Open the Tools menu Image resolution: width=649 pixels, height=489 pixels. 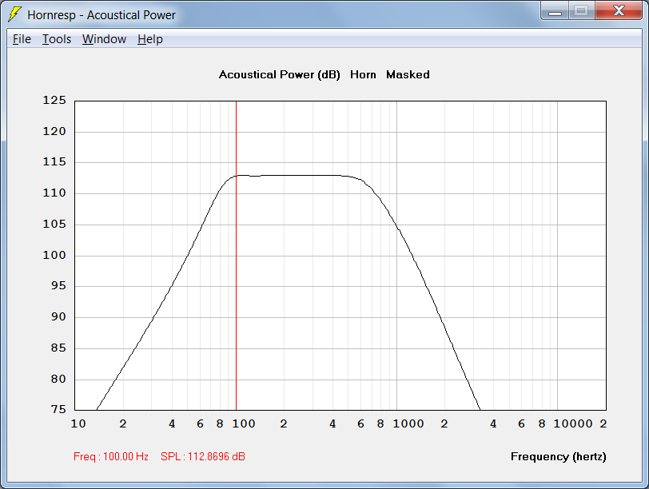57,39
